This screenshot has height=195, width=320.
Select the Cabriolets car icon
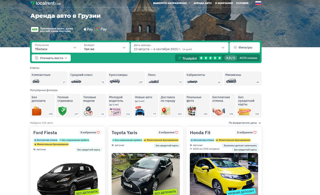coord(192,81)
